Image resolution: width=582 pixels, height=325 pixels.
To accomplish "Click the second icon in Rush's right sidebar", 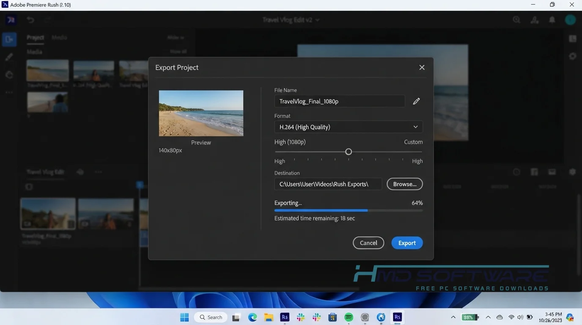I will [573, 56].
